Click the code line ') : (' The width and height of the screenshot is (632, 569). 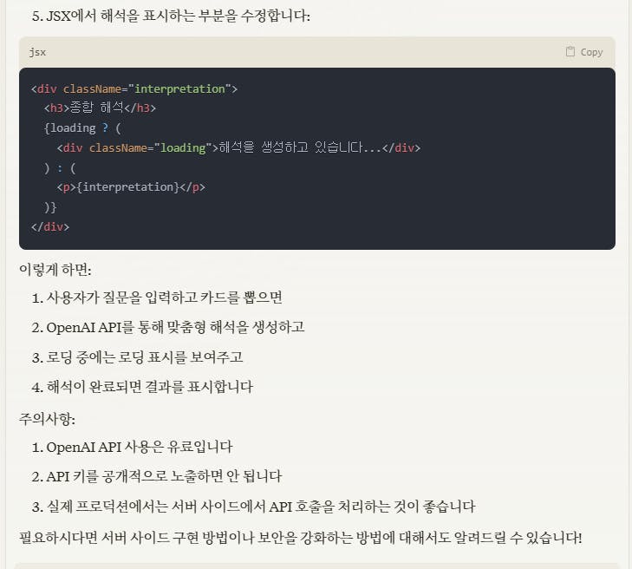(60, 167)
